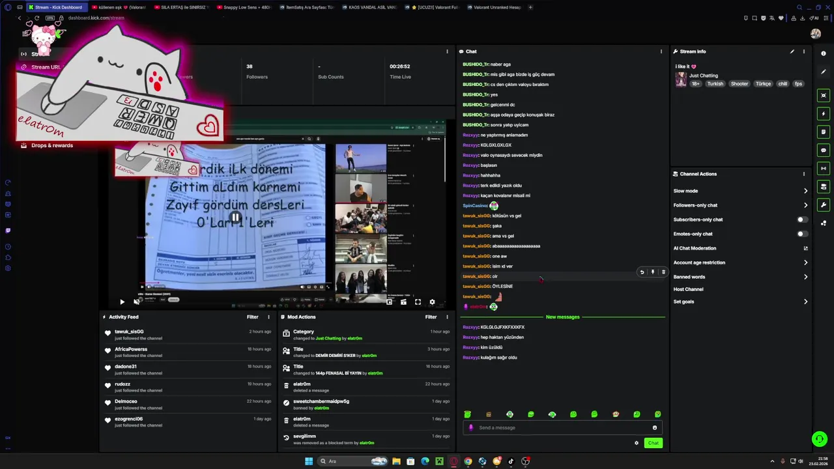Click the browser address bar URL
The image size is (834, 469).
96,18
